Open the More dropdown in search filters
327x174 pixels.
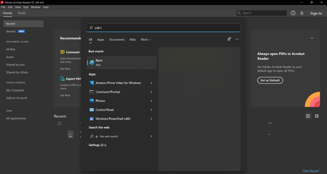coord(146,39)
